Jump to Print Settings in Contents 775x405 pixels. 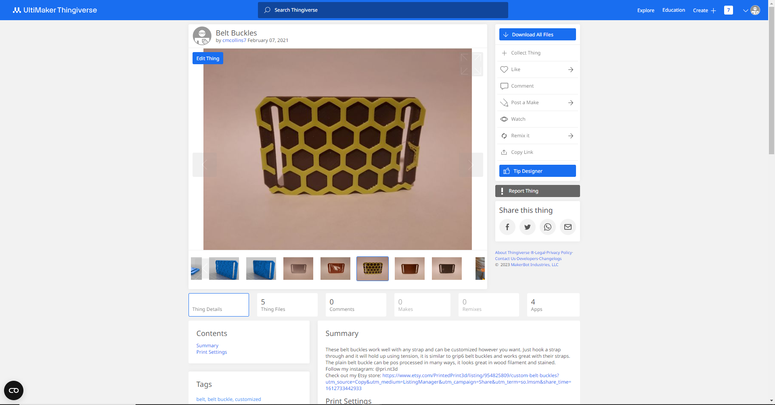click(x=212, y=352)
